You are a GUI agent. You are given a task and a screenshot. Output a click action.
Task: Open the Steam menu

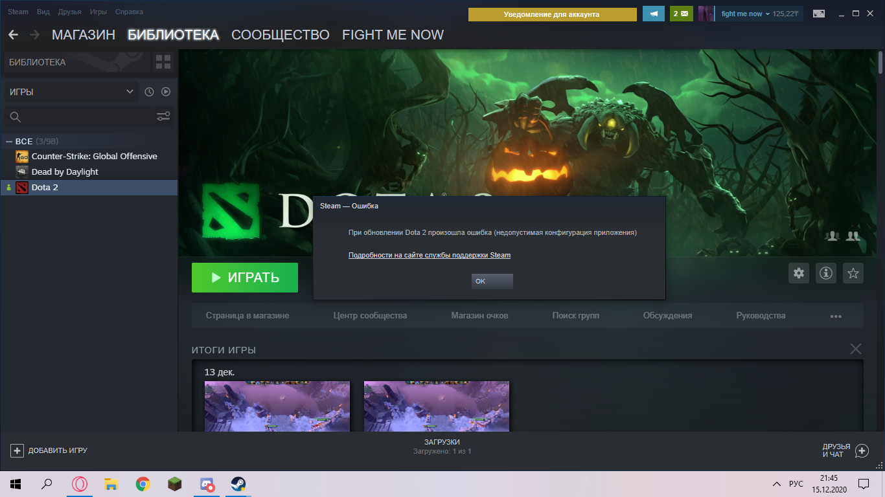point(18,12)
